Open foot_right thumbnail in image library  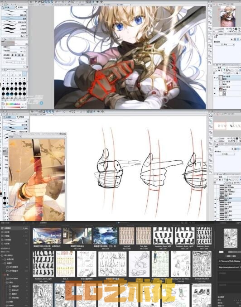[x=144, y=236]
